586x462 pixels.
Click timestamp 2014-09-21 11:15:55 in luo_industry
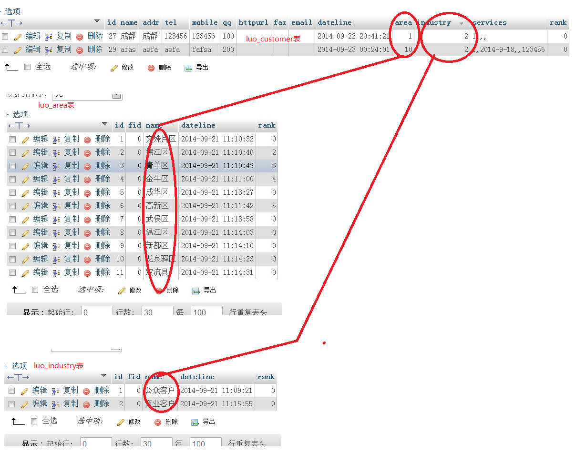click(216, 404)
